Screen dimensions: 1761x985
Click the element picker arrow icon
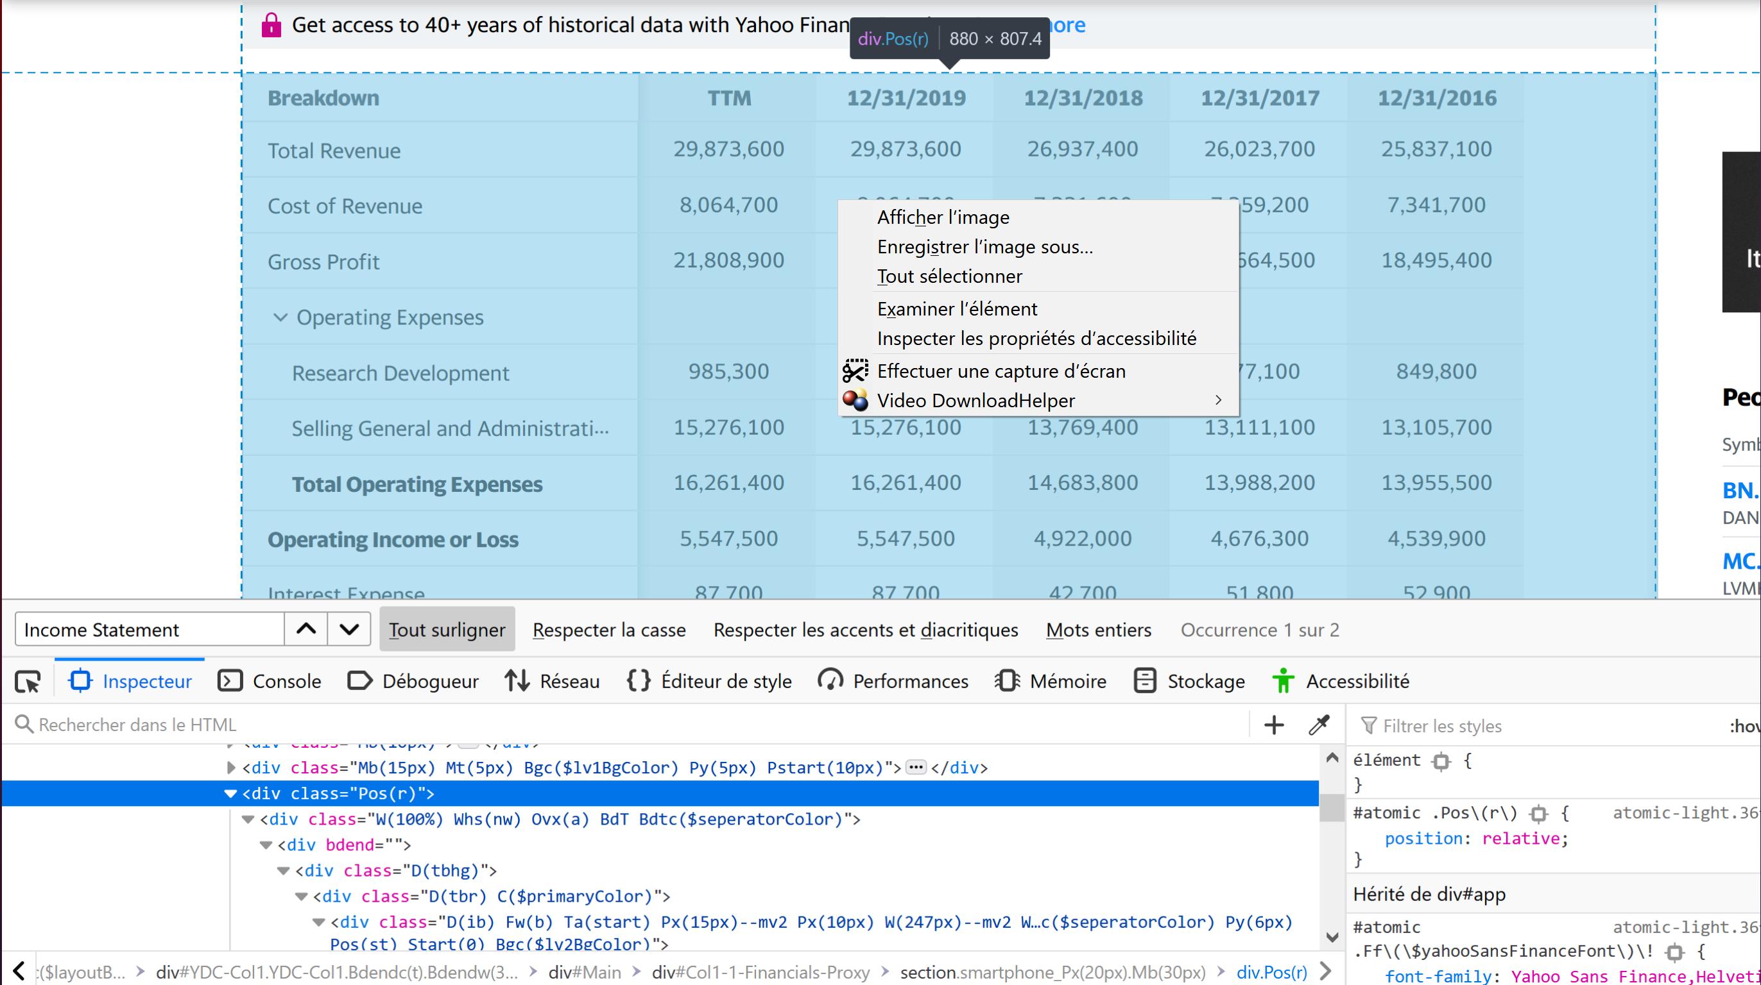point(28,681)
